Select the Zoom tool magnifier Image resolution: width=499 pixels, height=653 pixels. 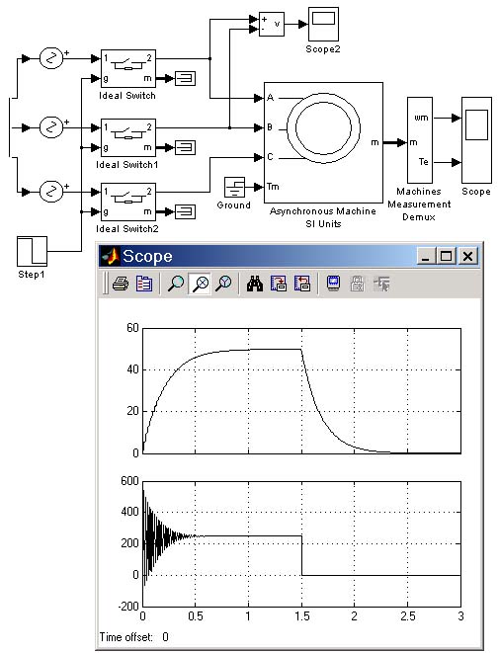pos(175,285)
